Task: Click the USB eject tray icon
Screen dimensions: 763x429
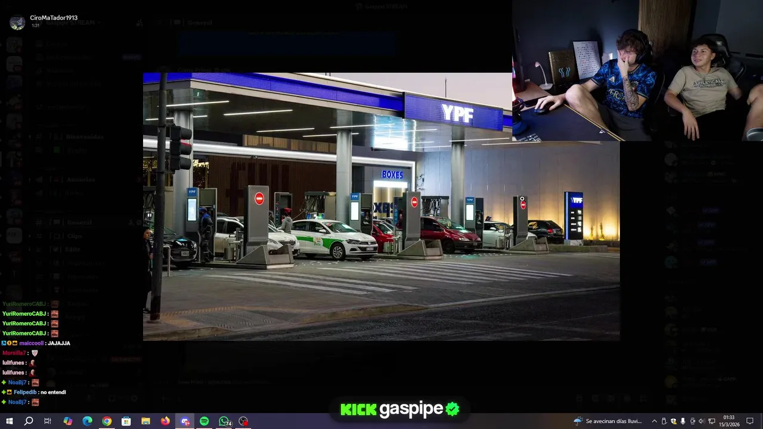Action: (x=664, y=421)
